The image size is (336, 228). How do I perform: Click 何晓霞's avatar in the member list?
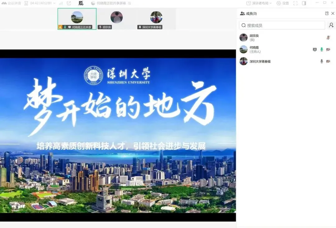(243, 49)
